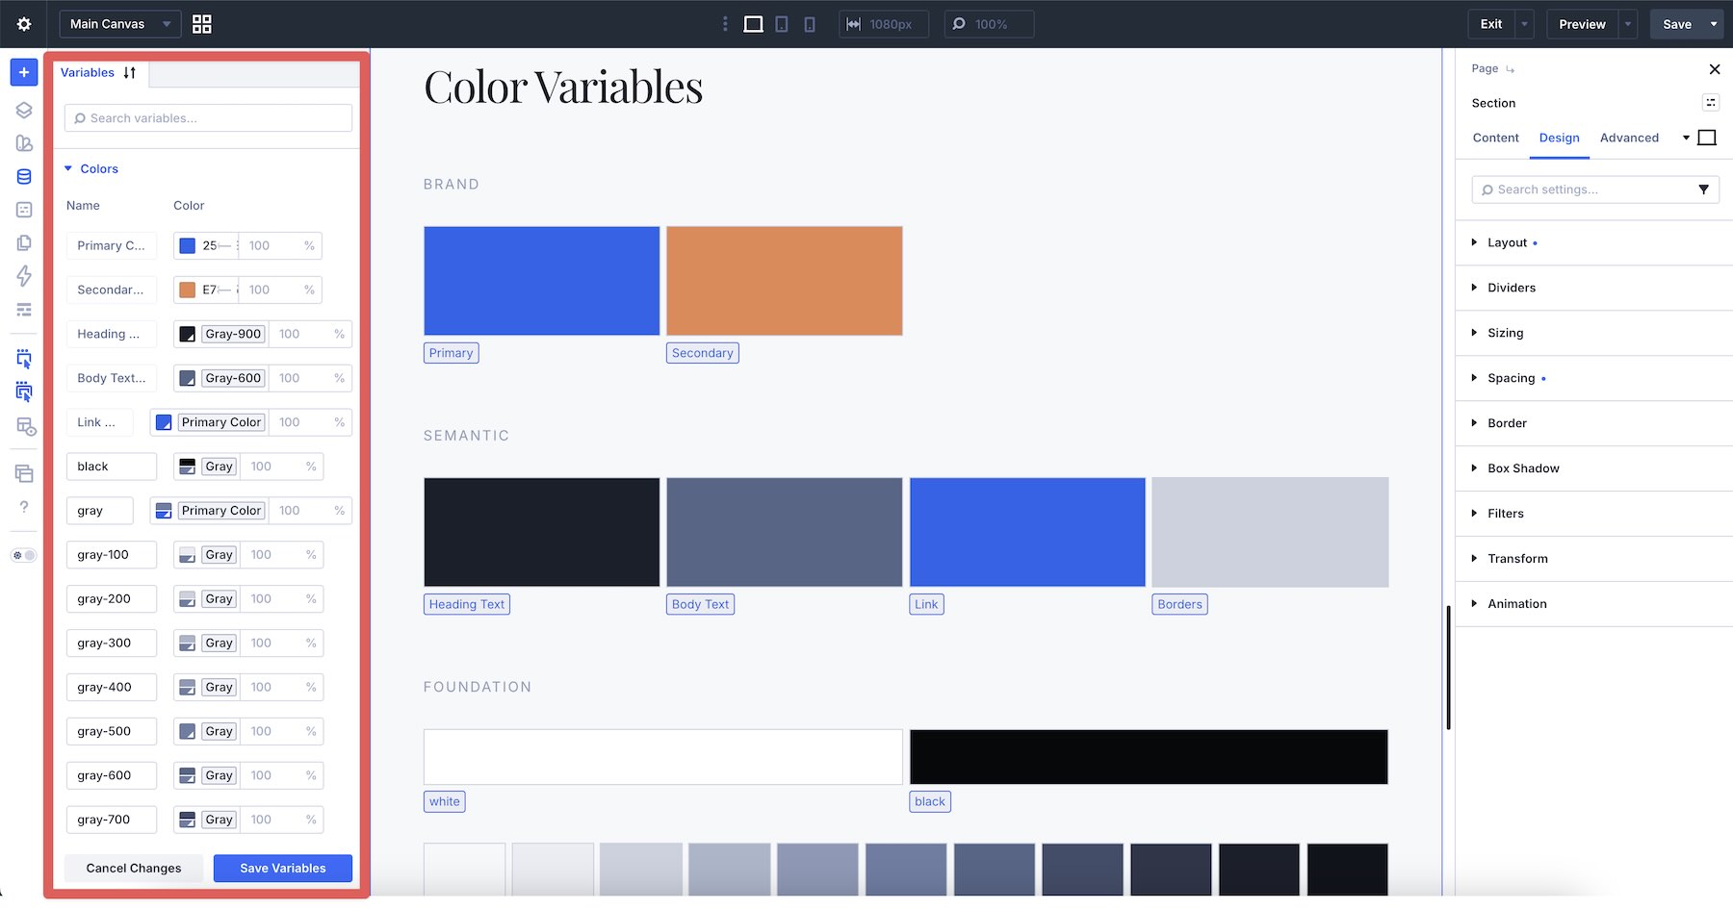Click Save Variables button
Image resolution: width=1733 pixels, height=909 pixels.
coord(283,868)
